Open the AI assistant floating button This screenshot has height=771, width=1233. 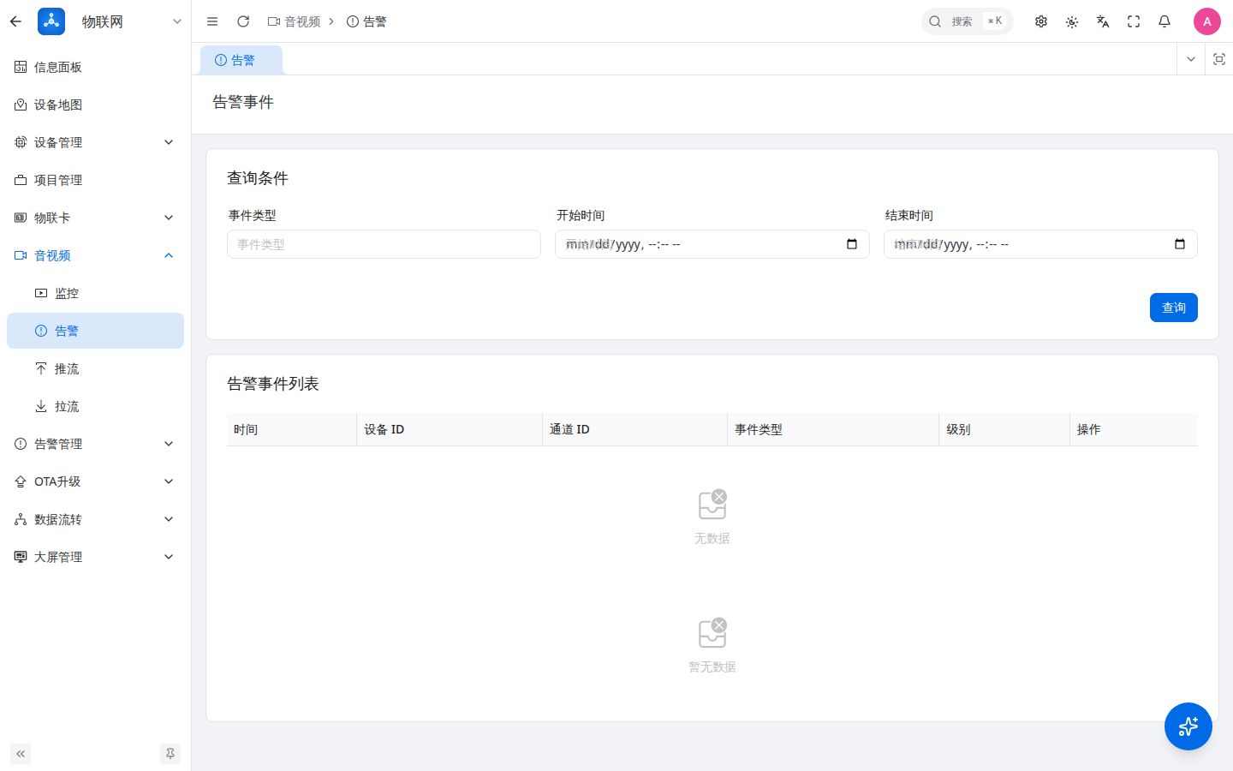1188,726
